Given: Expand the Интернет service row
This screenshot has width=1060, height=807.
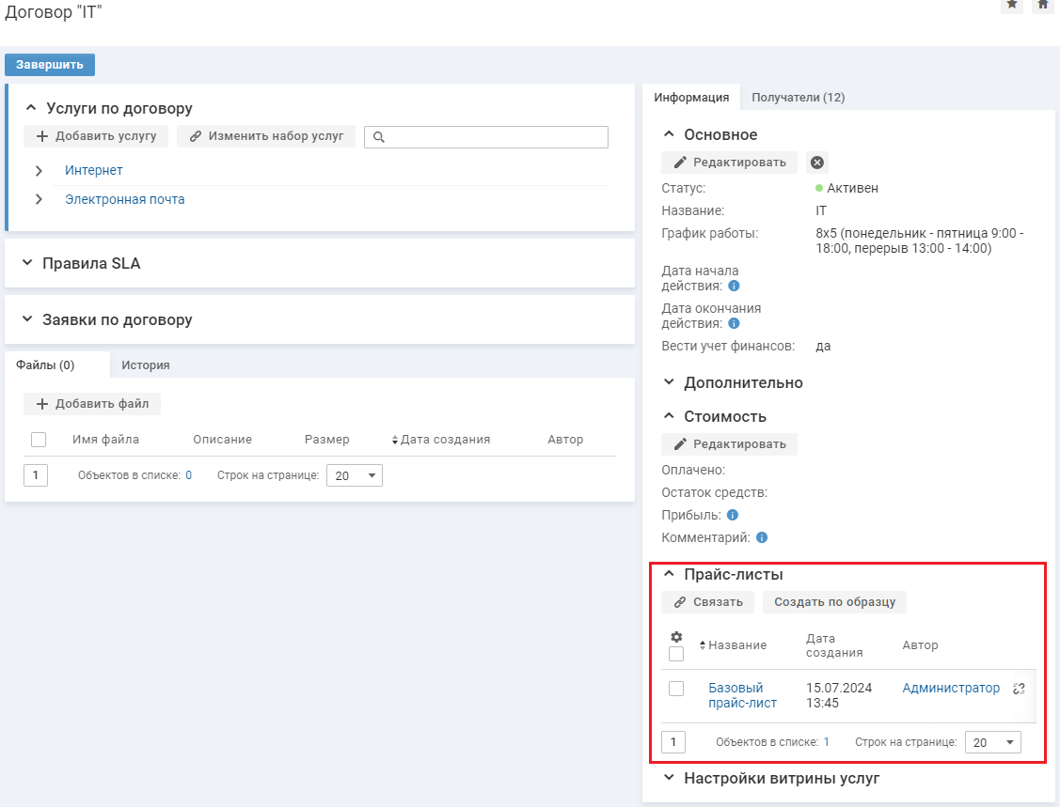Looking at the screenshot, I should point(39,171).
